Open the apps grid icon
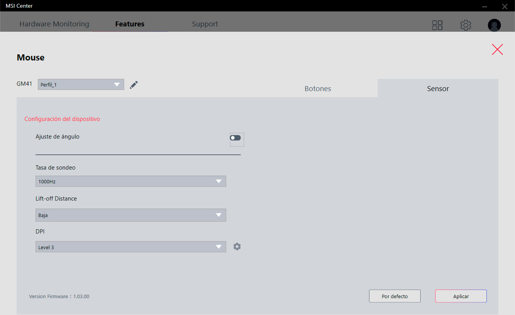Viewport: 515px width, 315px height. pos(437,25)
